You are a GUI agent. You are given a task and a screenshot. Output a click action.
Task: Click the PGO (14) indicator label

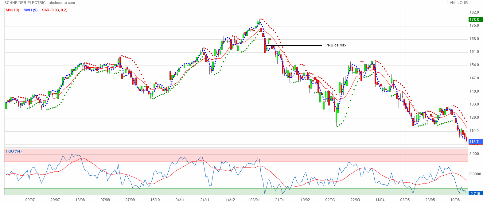(x=14, y=151)
